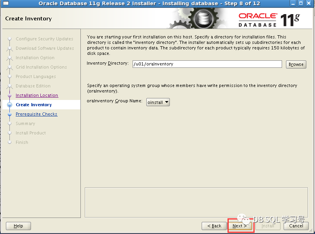Click the Installation Location step bullet icon

tap(9, 96)
